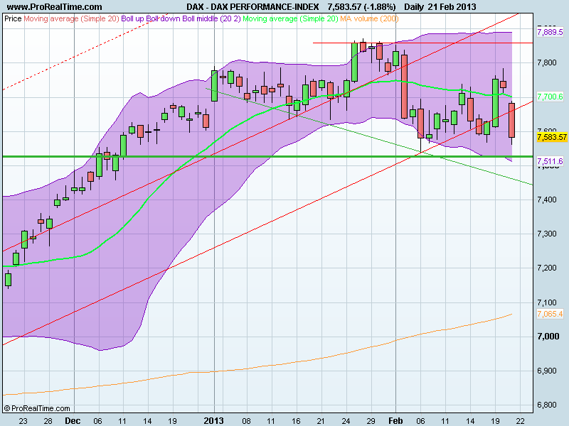This screenshot has width=569, height=426.
Task: Click the Boll up Boll down Boll middle legend
Action: [x=181, y=18]
